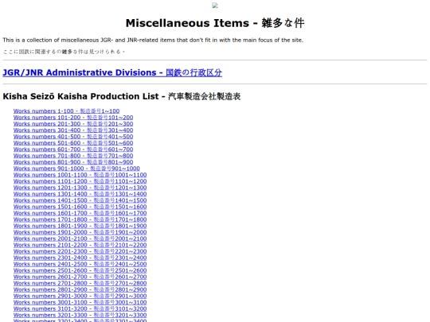Open Works numbers 801-900 link

pyautogui.click(x=73, y=162)
